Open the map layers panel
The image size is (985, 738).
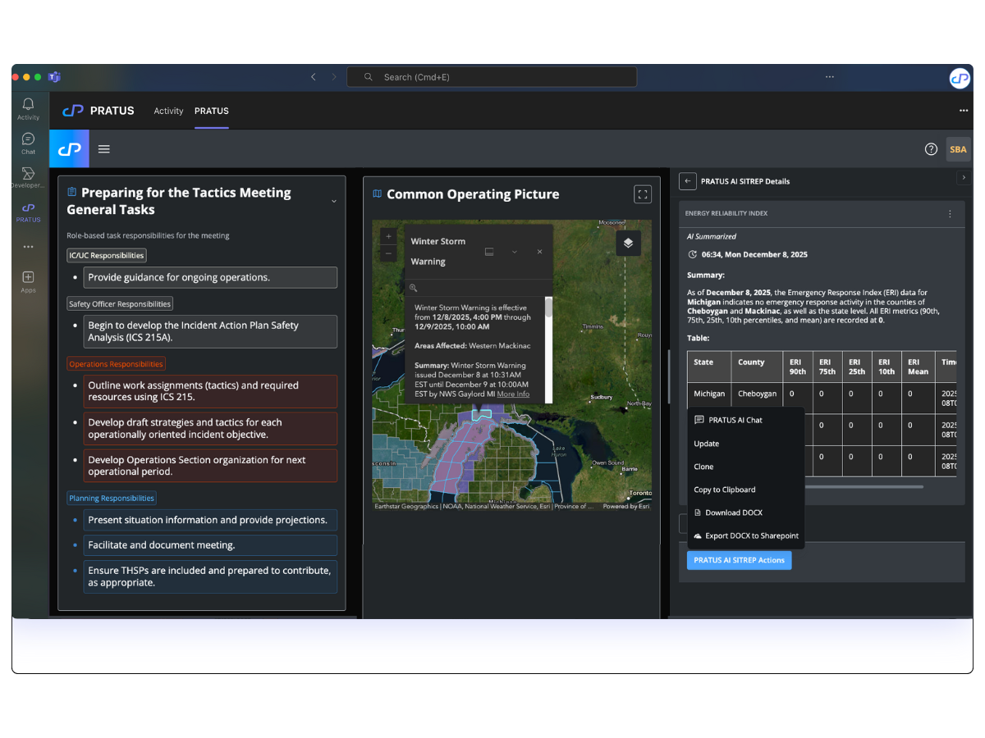pyautogui.click(x=628, y=243)
